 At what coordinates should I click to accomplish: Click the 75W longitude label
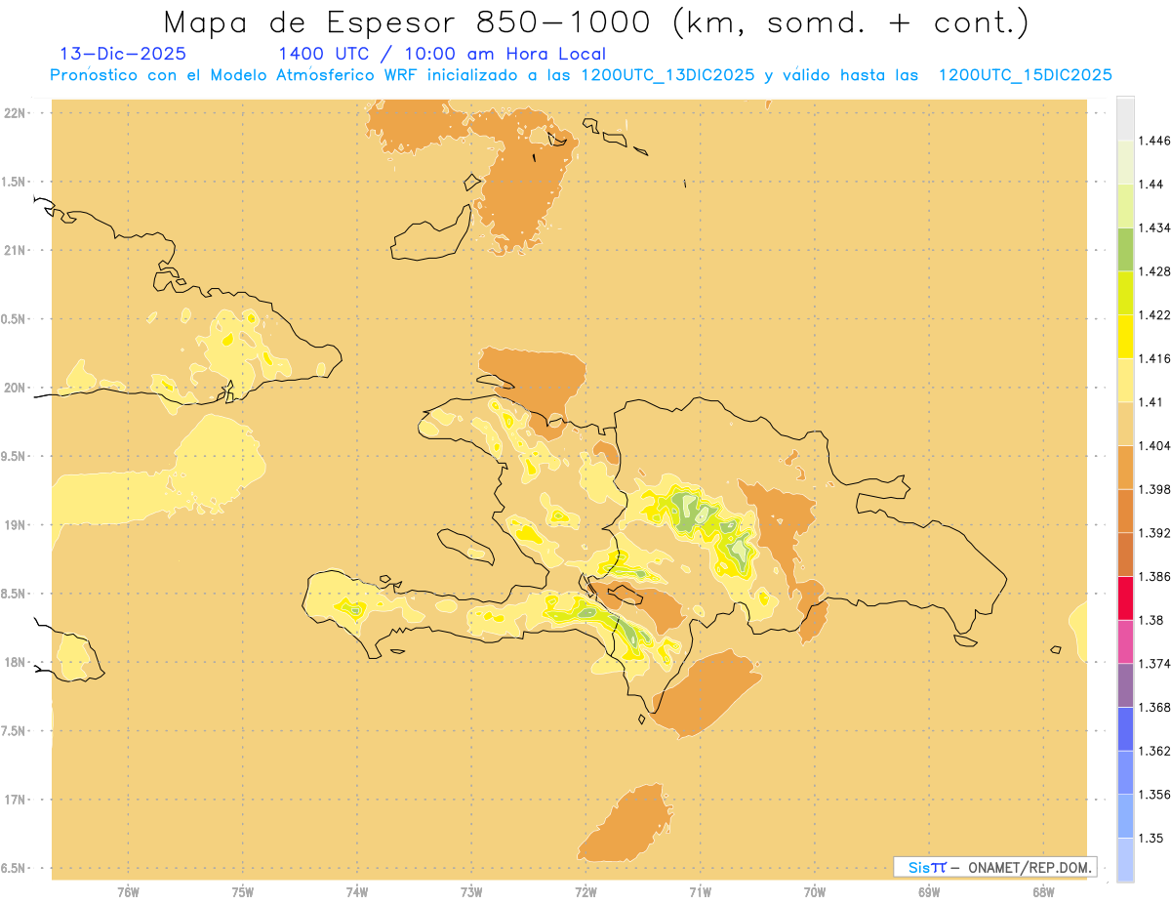tap(242, 892)
